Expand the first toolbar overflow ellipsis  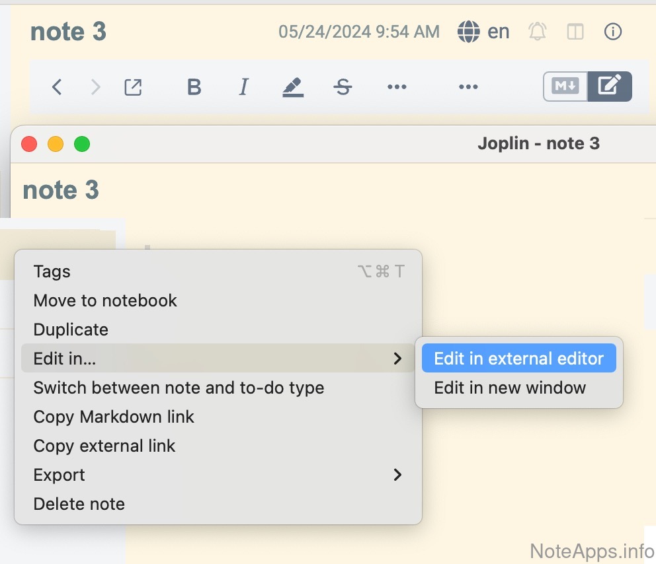397,87
